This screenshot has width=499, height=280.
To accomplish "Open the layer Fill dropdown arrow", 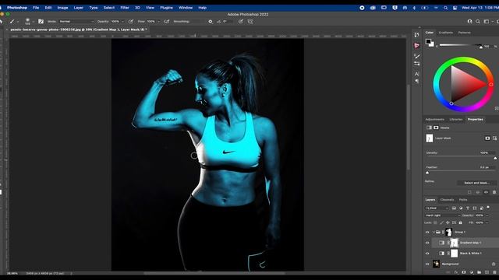I will pos(487,222).
